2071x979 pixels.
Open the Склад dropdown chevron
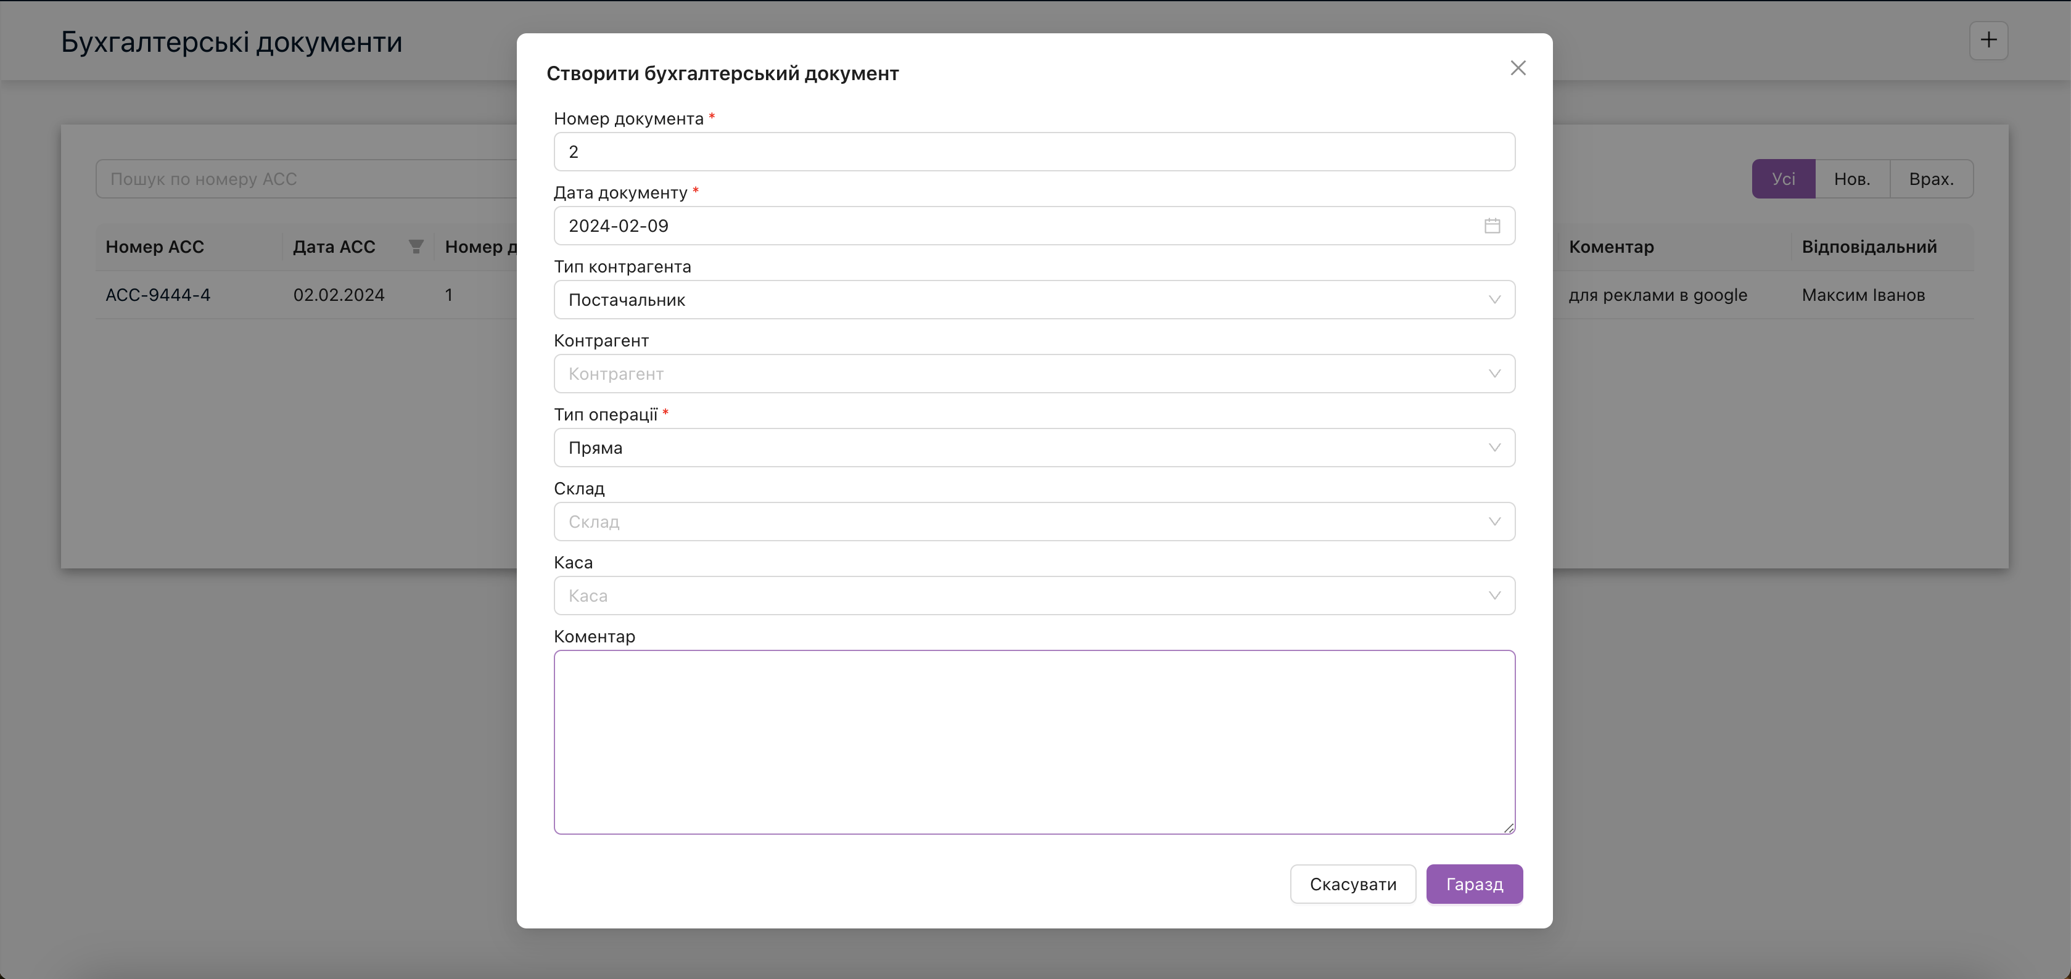[1494, 522]
